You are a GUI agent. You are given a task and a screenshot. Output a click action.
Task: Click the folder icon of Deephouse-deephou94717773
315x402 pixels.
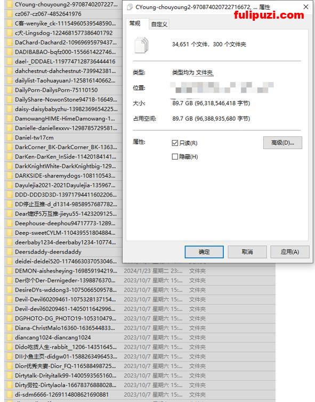[10, 223]
